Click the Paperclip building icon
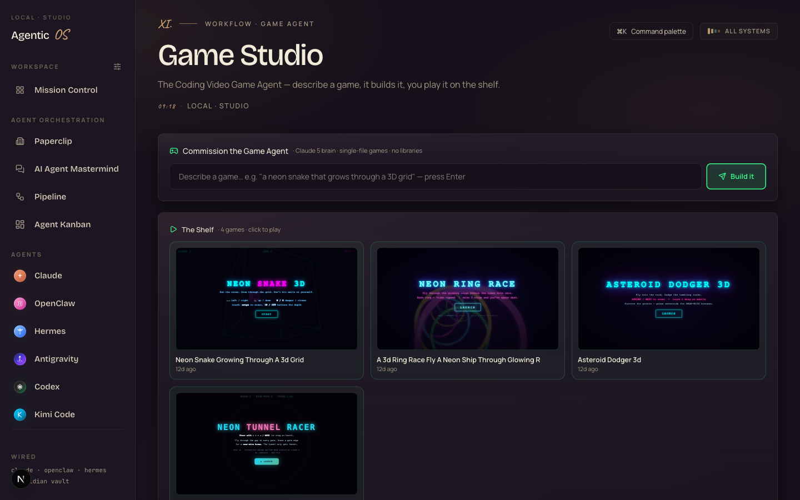This screenshot has height=500, width=800. tap(20, 141)
